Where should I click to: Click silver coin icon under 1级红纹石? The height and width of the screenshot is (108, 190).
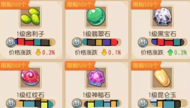tap(11, 103)
